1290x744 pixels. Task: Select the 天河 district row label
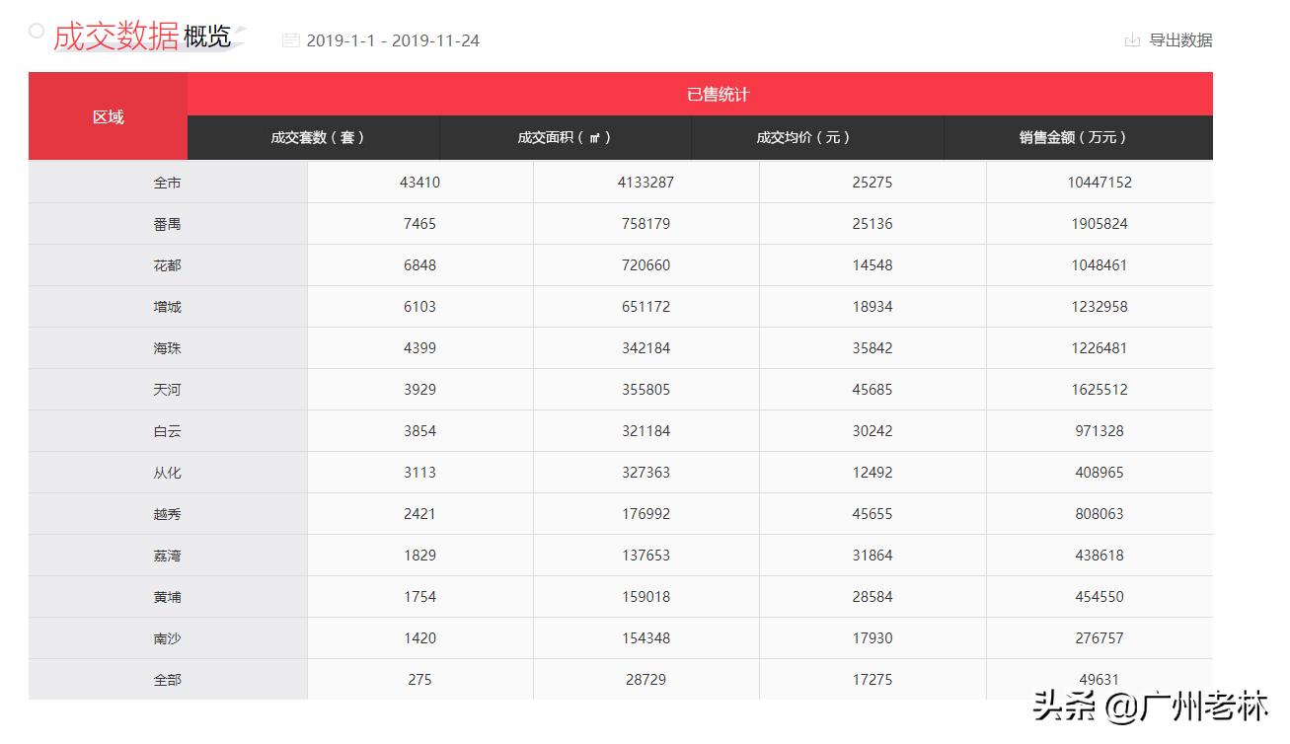click(168, 390)
